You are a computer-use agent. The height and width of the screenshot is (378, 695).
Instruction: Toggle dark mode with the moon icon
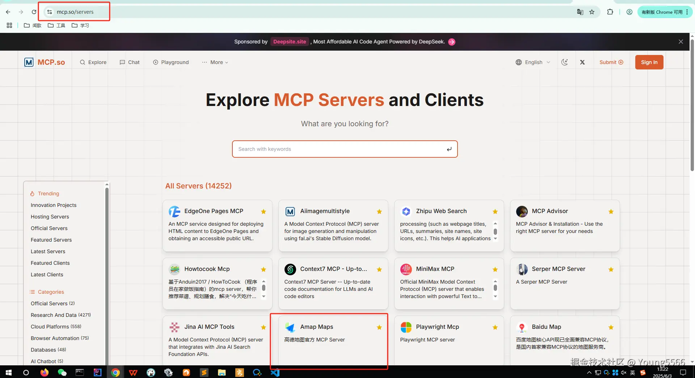coord(565,62)
